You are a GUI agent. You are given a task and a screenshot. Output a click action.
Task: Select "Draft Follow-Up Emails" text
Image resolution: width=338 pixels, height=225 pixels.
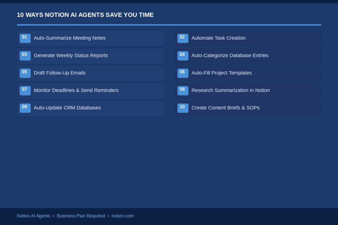coord(60,73)
